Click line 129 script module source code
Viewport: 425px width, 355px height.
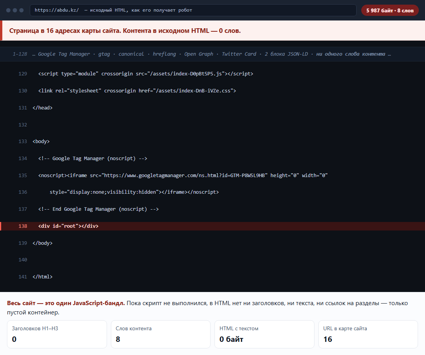click(x=146, y=74)
